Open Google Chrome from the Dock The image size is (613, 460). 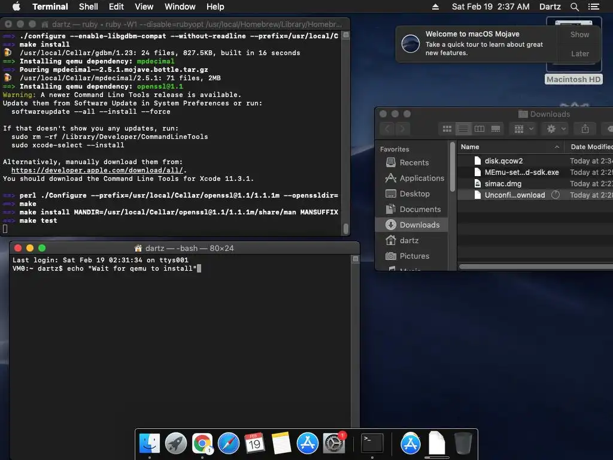tap(202, 444)
